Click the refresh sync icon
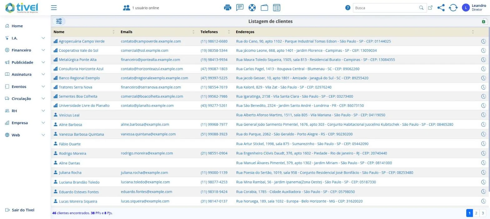The height and width of the screenshot is (219, 490). (453, 8)
